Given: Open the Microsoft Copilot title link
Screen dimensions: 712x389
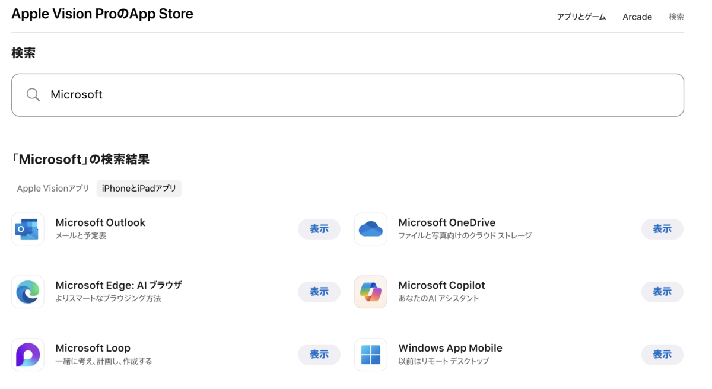Looking at the screenshot, I should pos(441,285).
